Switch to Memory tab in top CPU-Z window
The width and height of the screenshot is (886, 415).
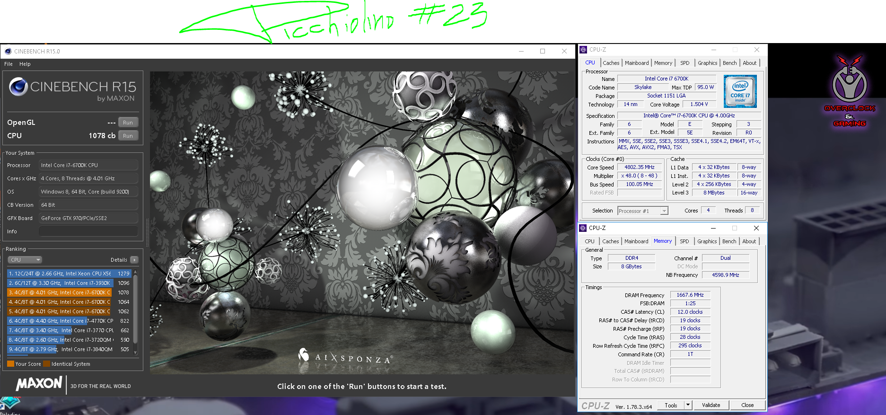[x=663, y=63]
